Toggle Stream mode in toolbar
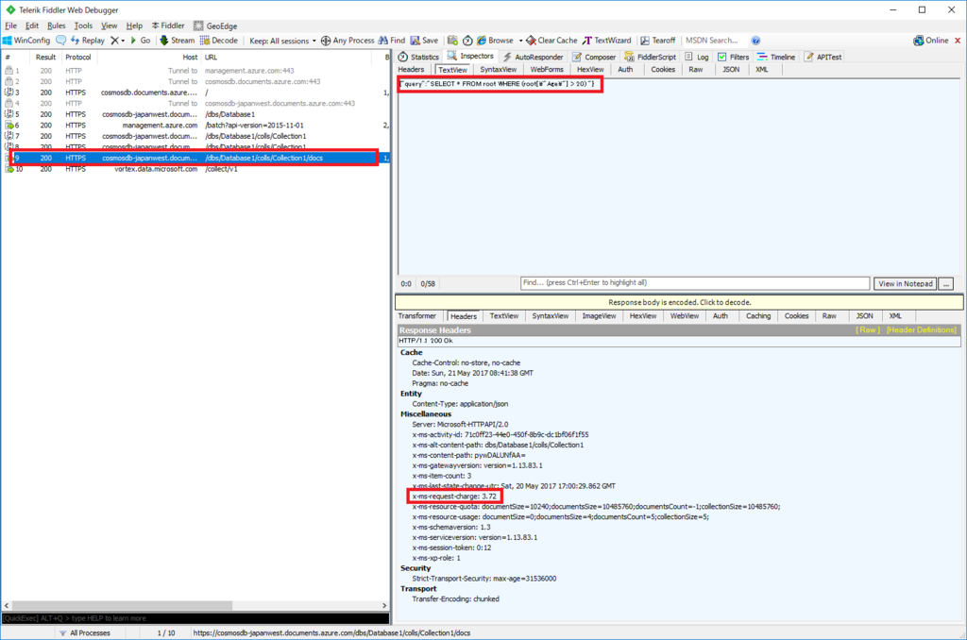 click(177, 41)
